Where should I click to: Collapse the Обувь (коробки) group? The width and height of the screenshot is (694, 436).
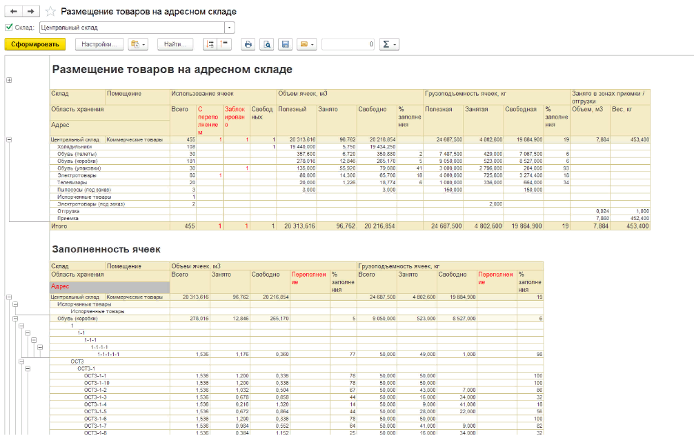tap(15, 318)
